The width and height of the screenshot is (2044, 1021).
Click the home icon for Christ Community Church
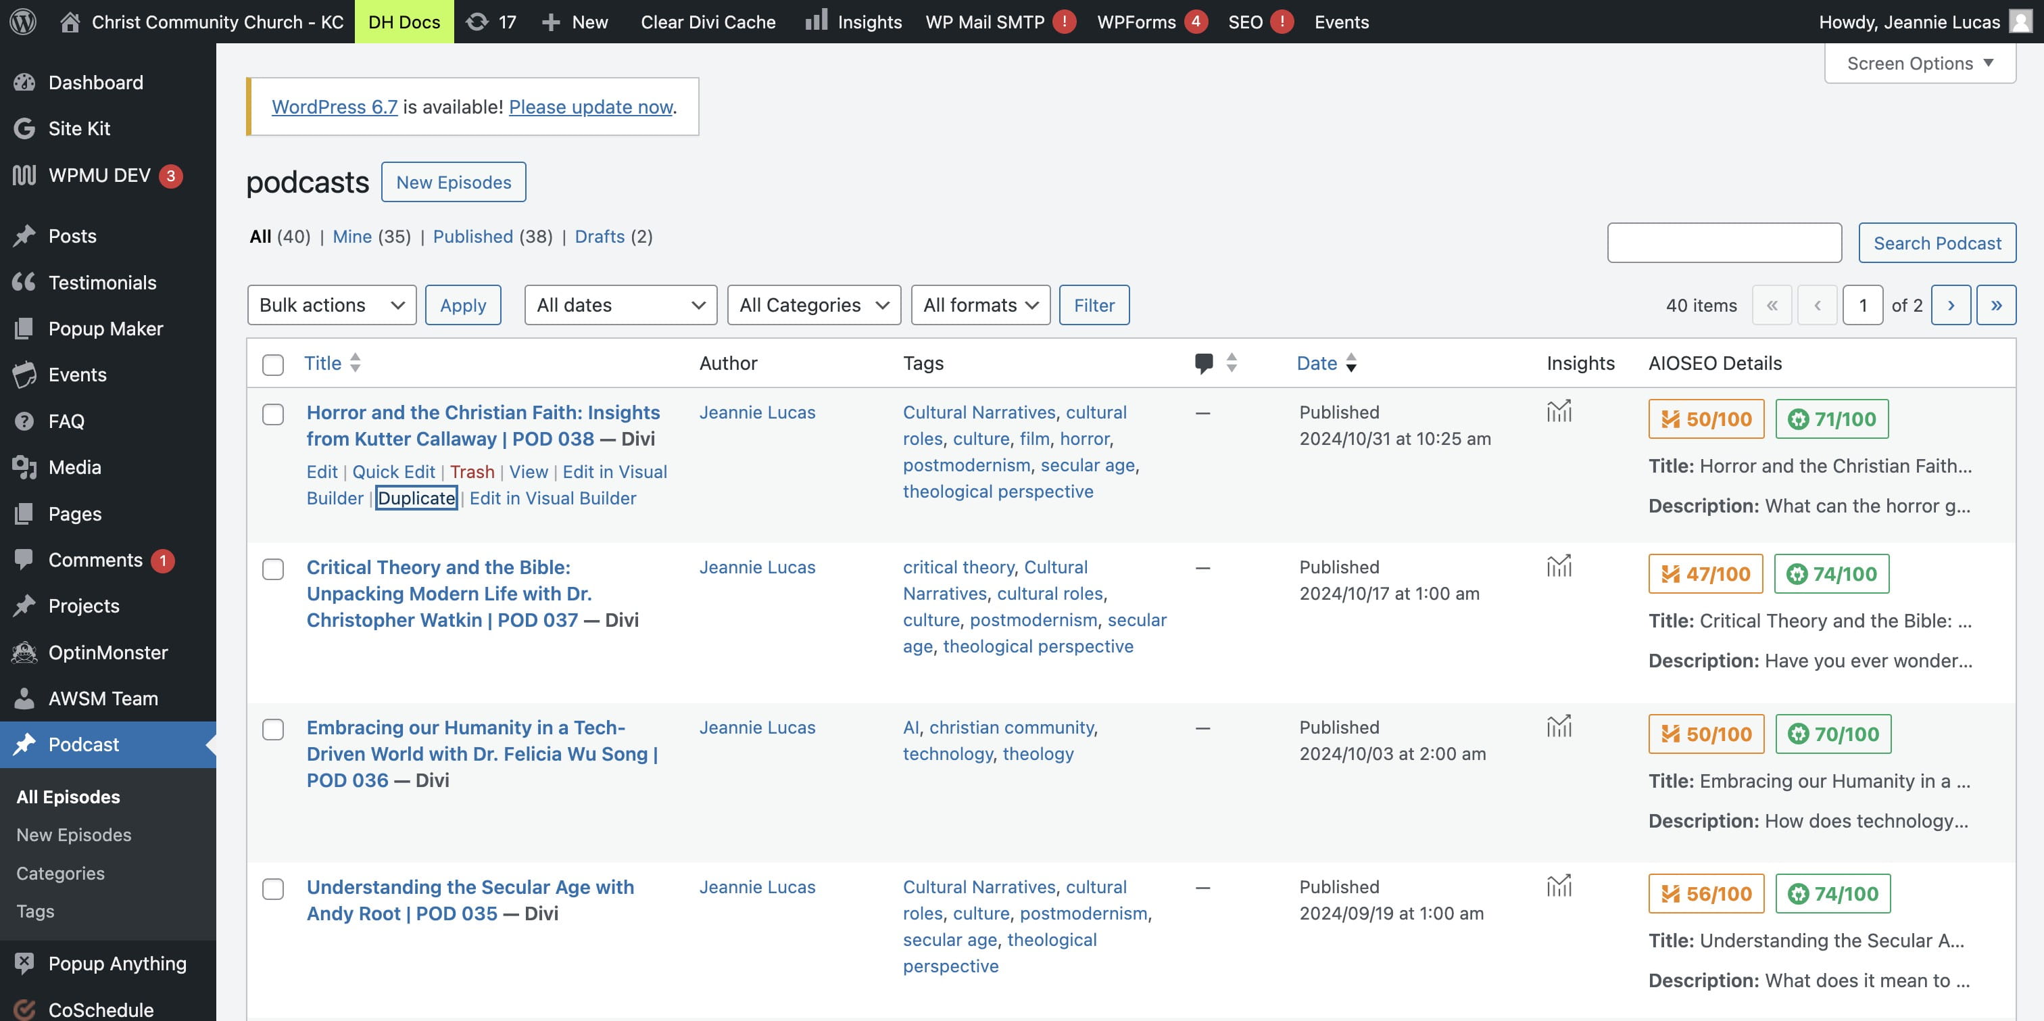point(70,22)
